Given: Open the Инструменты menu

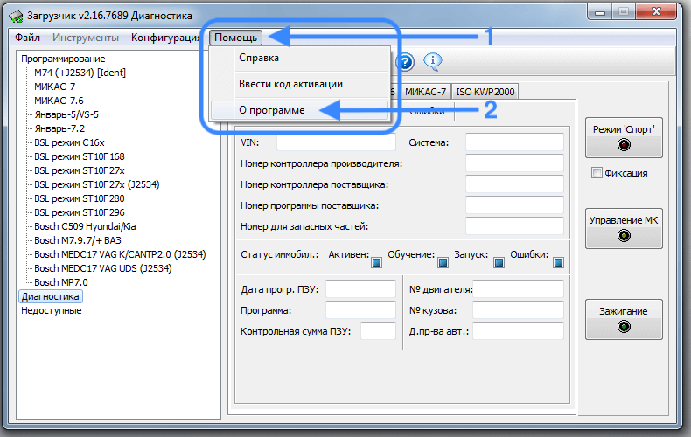Looking at the screenshot, I should pos(86,38).
